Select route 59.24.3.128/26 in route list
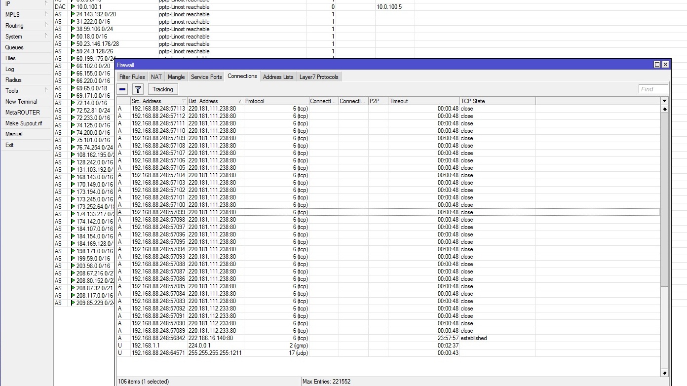687x386 pixels. click(x=95, y=51)
